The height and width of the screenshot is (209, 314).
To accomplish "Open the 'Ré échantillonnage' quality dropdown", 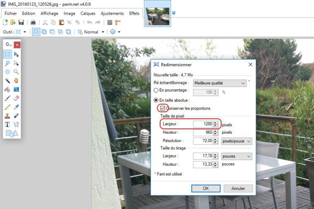I will click(220, 83).
